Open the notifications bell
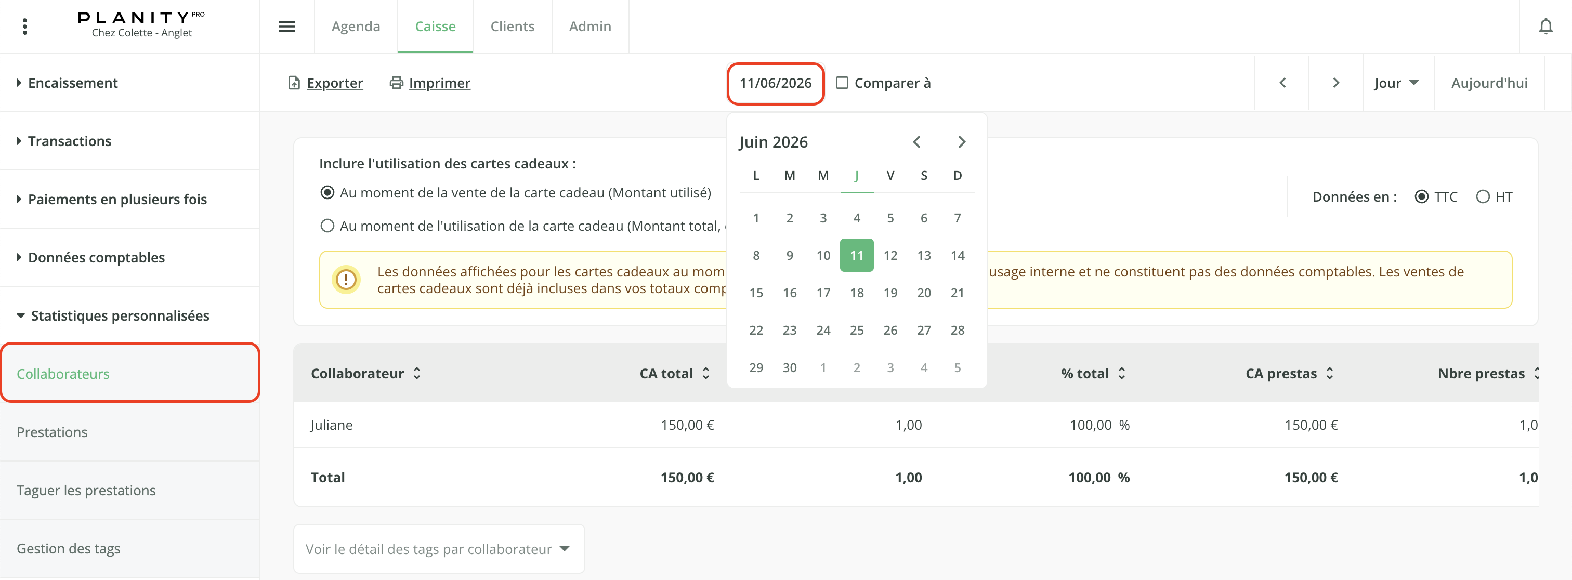1572x580 pixels. coord(1545,26)
